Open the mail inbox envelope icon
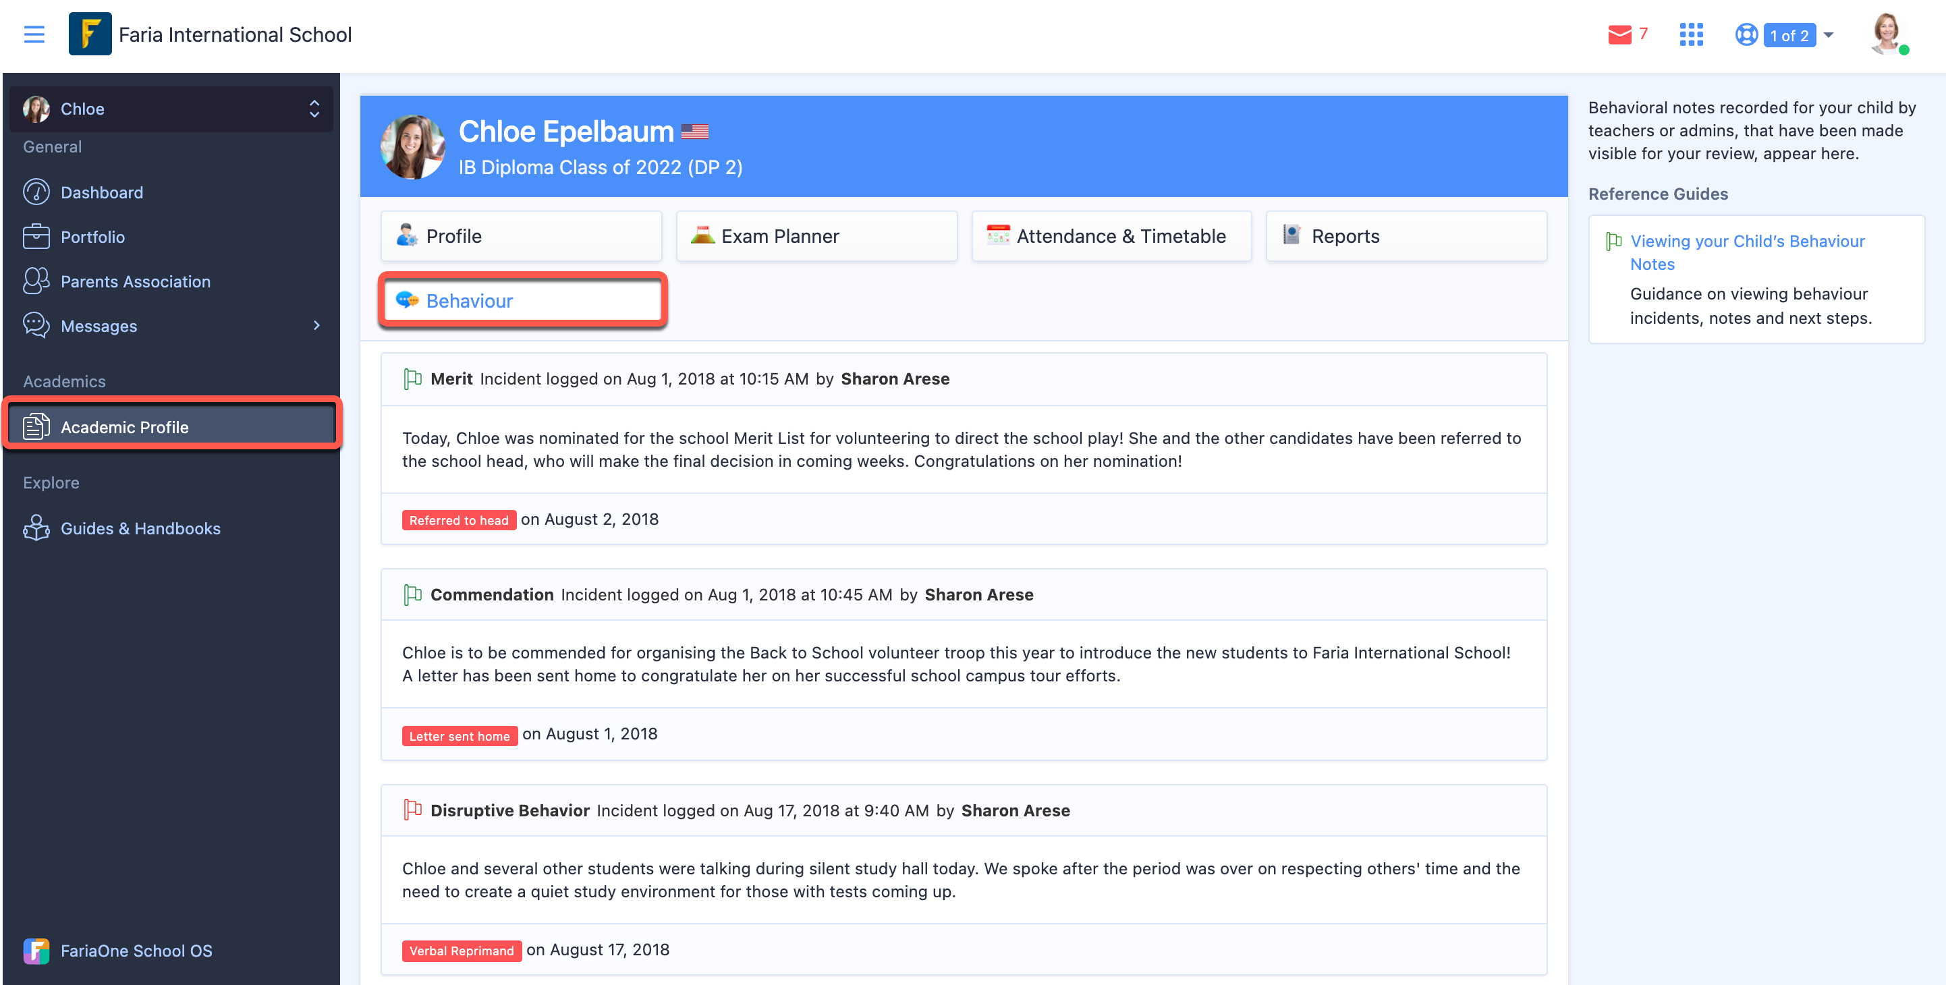The width and height of the screenshot is (1946, 985). pyautogui.click(x=1619, y=35)
